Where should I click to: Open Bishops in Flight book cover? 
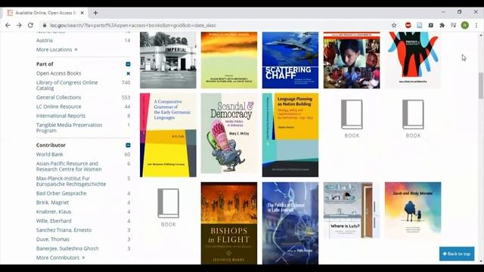pyautogui.click(x=229, y=223)
